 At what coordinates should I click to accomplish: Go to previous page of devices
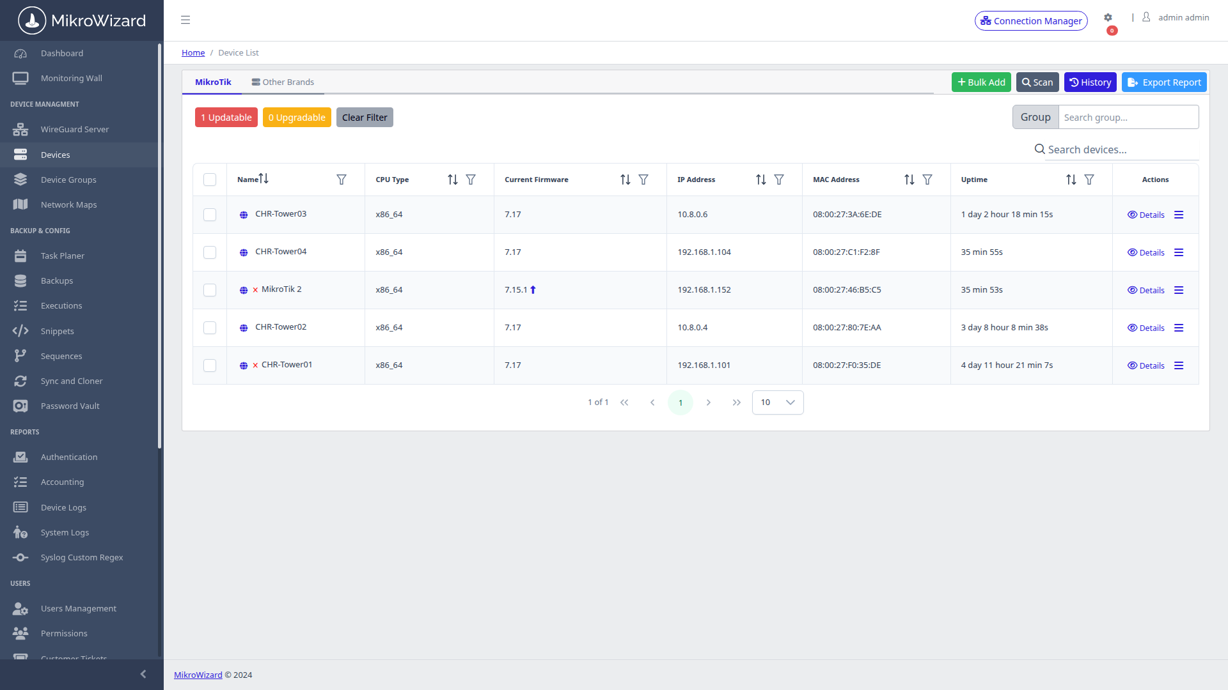click(x=652, y=402)
